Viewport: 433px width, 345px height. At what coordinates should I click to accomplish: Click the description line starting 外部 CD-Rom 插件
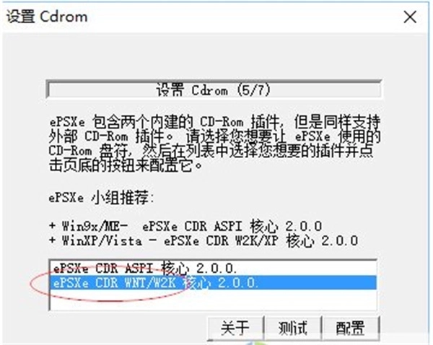coord(215,136)
